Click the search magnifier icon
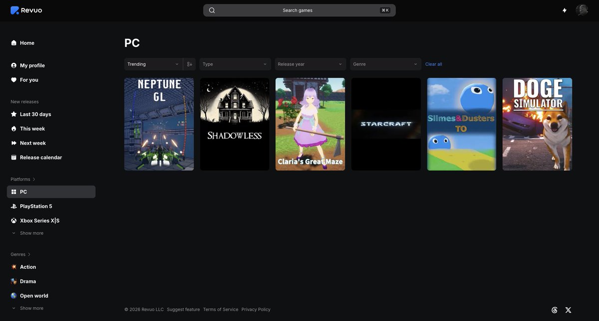The width and height of the screenshot is (599, 321). pyautogui.click(x=212, y=10)
